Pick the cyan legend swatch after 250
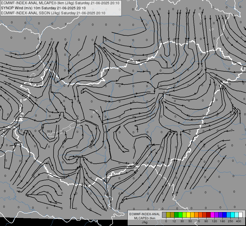This screenshot has height=226, width=246. 233,215
